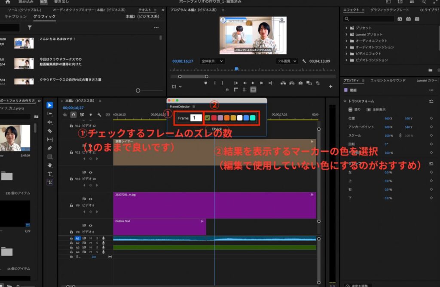Click the new custom bin folder icon in Effects

[430, 70]
